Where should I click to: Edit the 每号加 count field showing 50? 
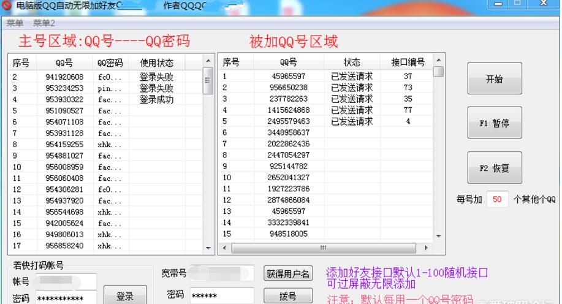pyautogui.click(x=497, y=199)
